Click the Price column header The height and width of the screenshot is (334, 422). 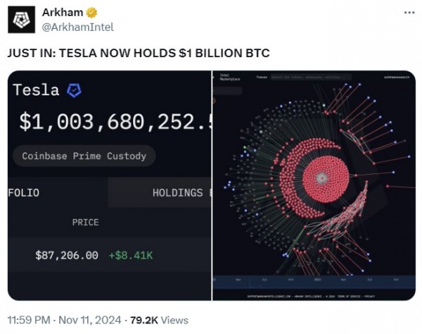coord(85,222)
